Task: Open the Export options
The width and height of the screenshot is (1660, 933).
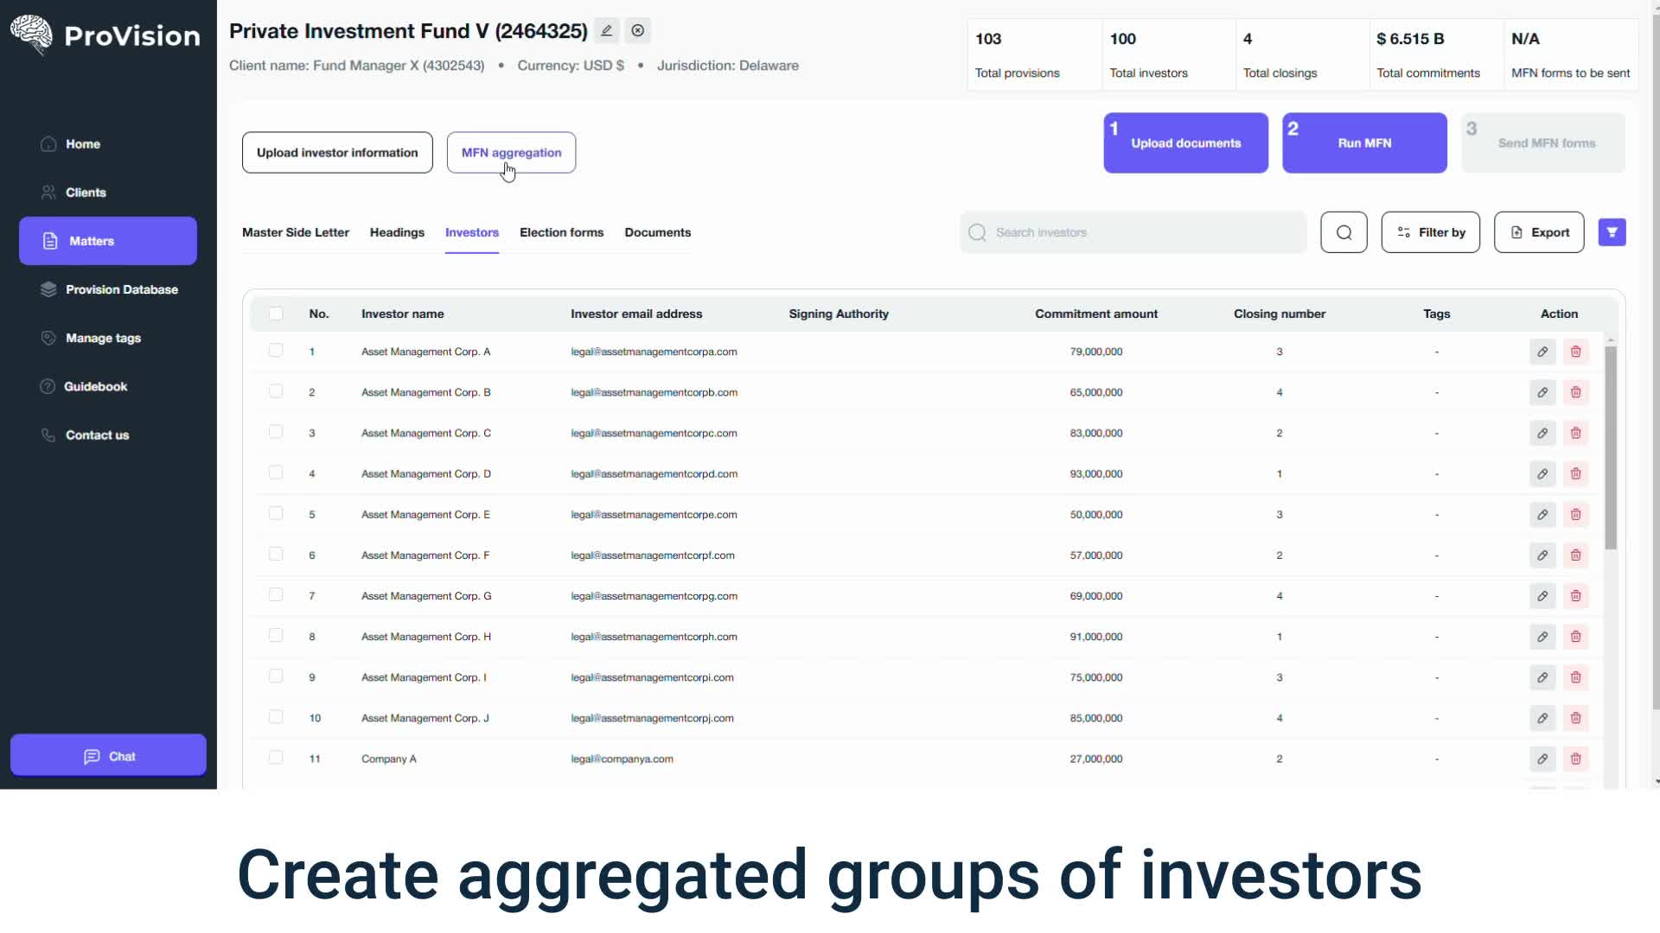Action: click(x=1539, y=232)
